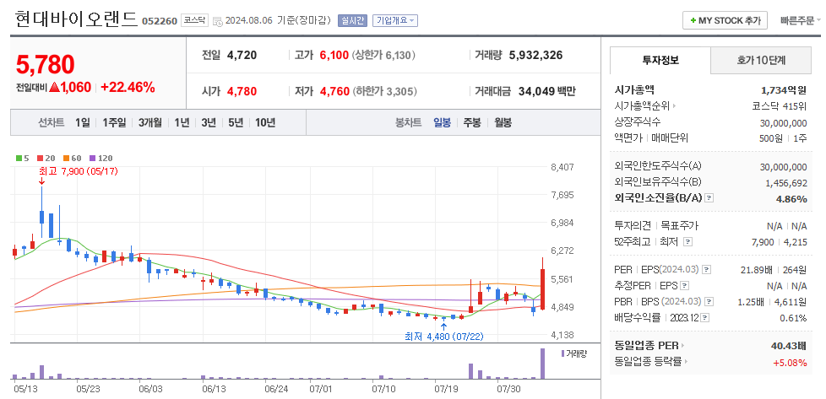826x399 pixels.
Task: Click the 동일업종 등락률 value +5.08%
Action: tap(790, 362)
